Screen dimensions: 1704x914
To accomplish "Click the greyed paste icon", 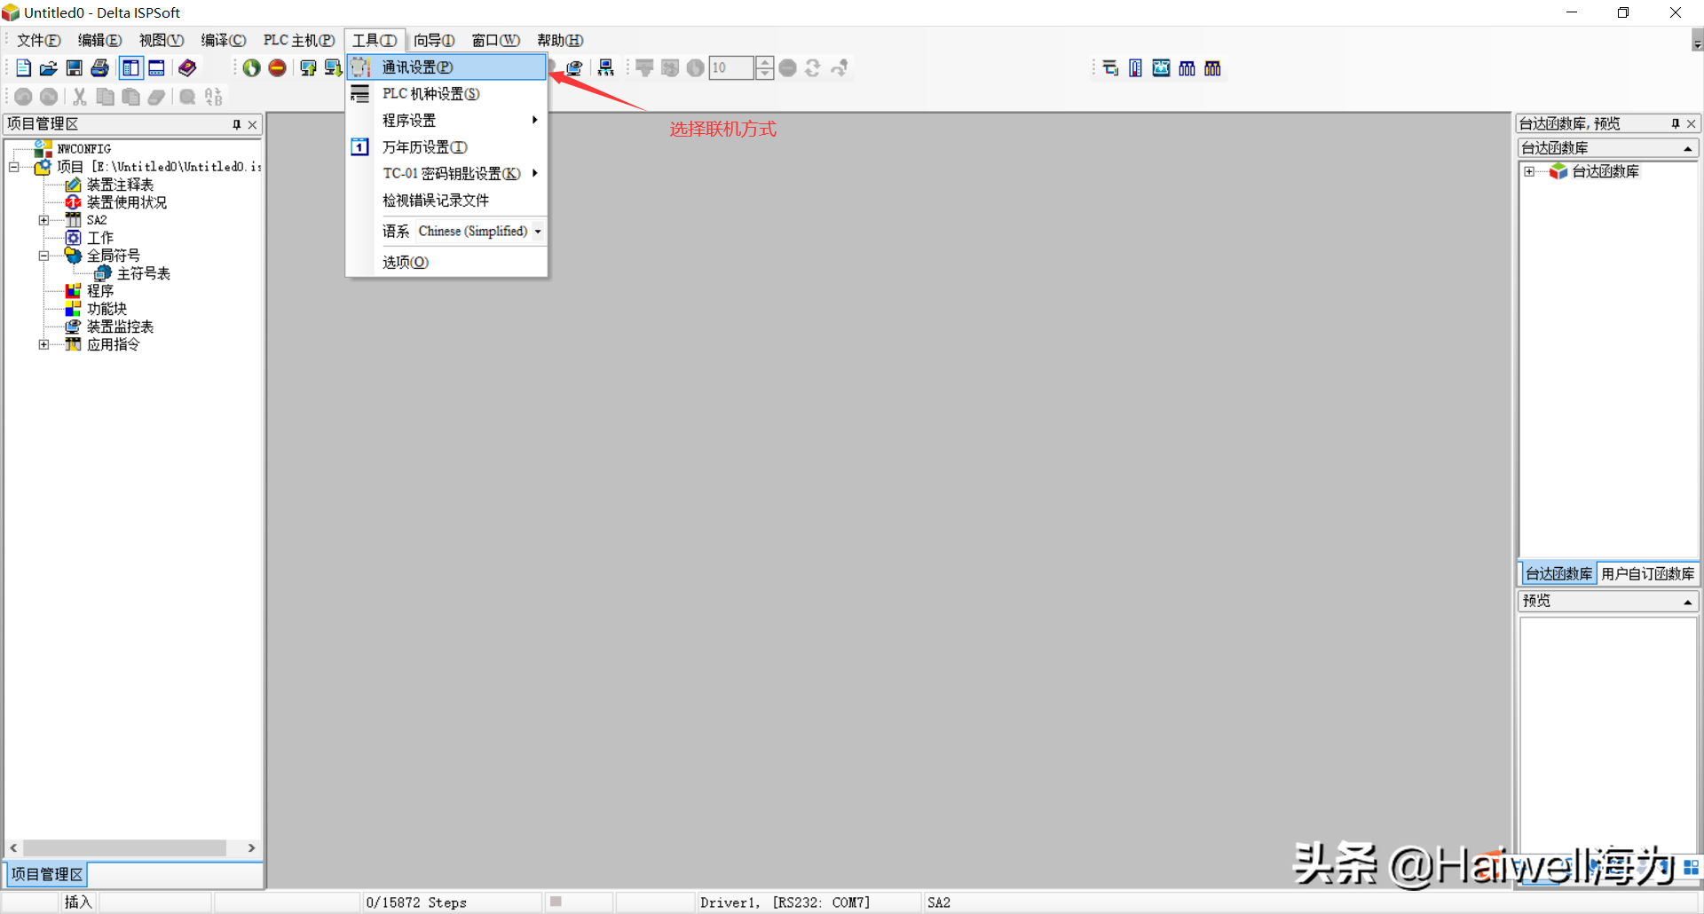I will 130,97.
